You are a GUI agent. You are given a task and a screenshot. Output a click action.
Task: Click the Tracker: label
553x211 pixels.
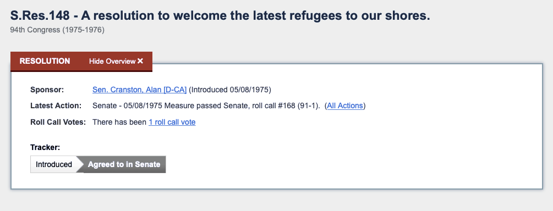tap(45, 148)
